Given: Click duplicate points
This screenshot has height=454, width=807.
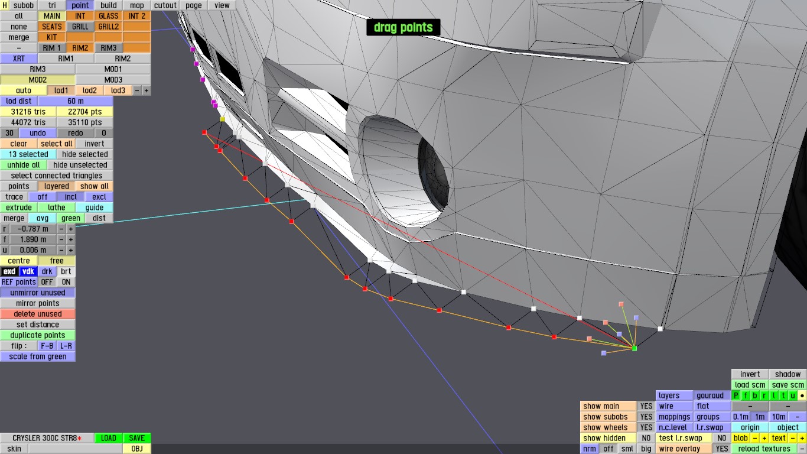Looking at the screenshot, I should (38, 335).
